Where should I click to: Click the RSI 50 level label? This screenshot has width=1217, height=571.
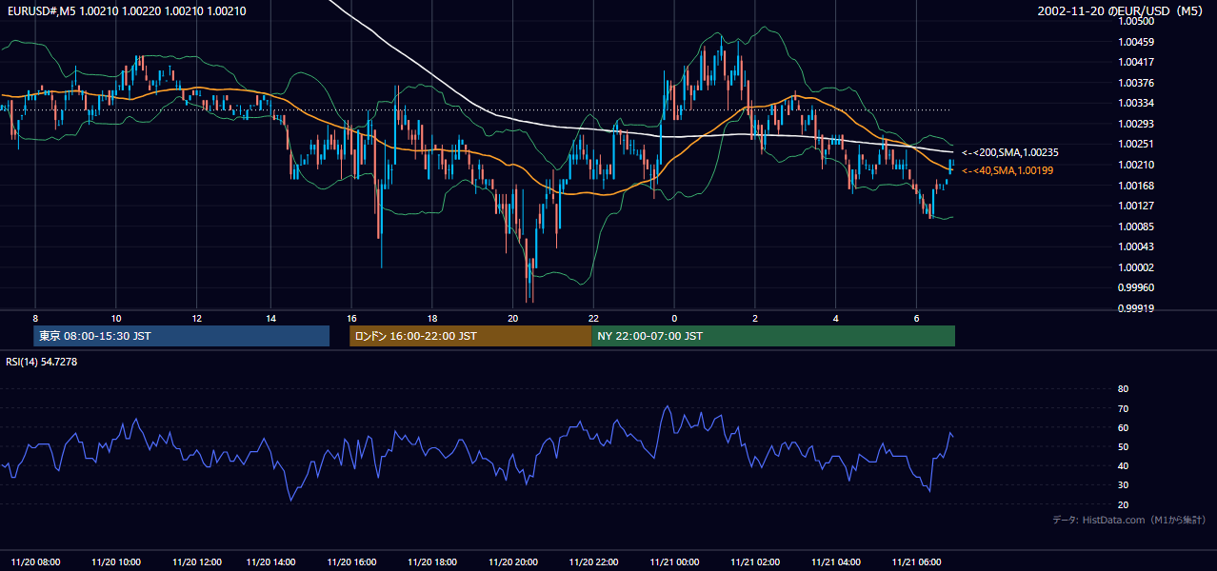[1123, 447]
